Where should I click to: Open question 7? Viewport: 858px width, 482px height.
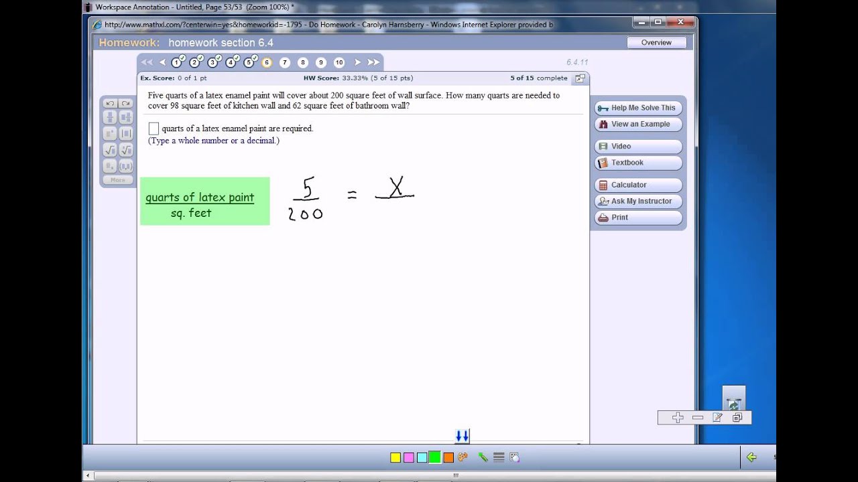point(285,62)
